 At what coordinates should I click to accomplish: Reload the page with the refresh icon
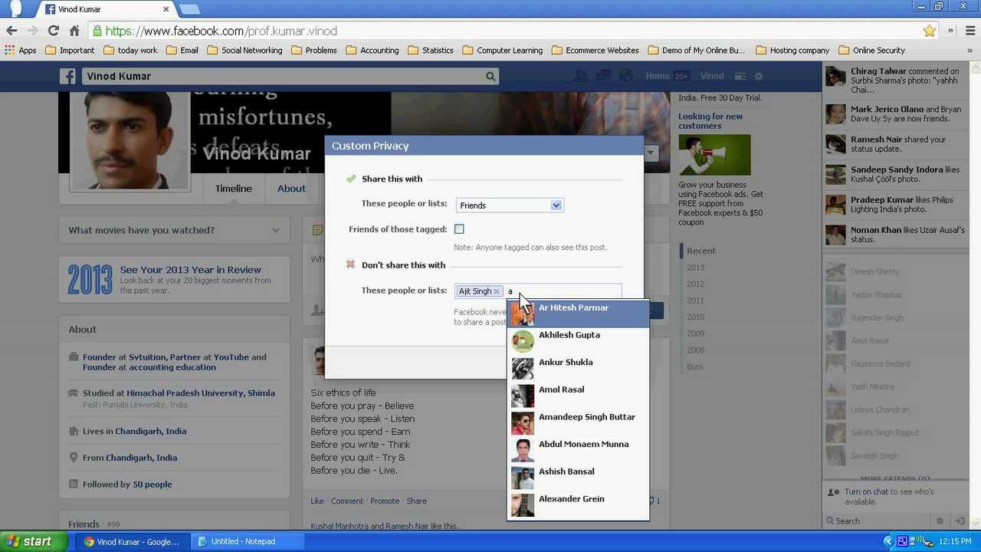[53, 31]
